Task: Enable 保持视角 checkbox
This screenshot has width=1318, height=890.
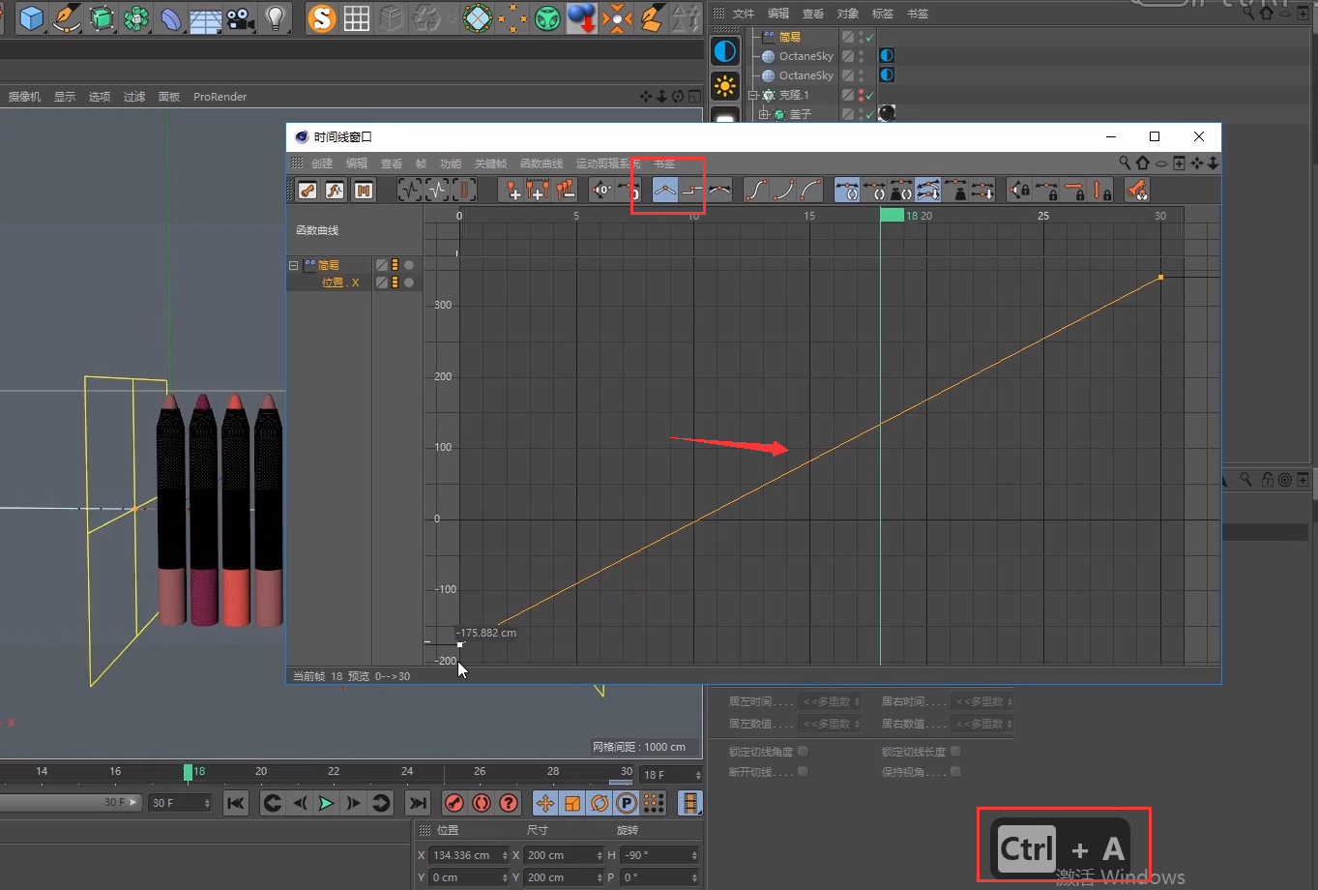Action: (x=955, y=771)
